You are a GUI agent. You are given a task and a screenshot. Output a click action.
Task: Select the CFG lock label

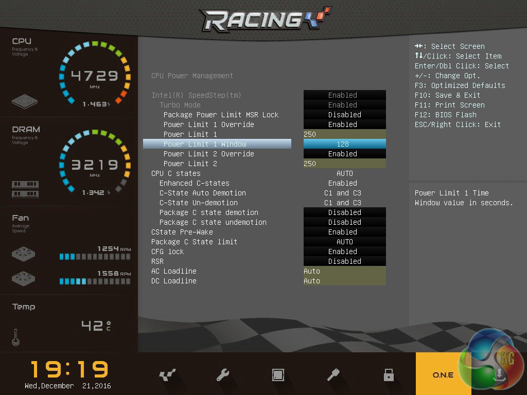167,251
